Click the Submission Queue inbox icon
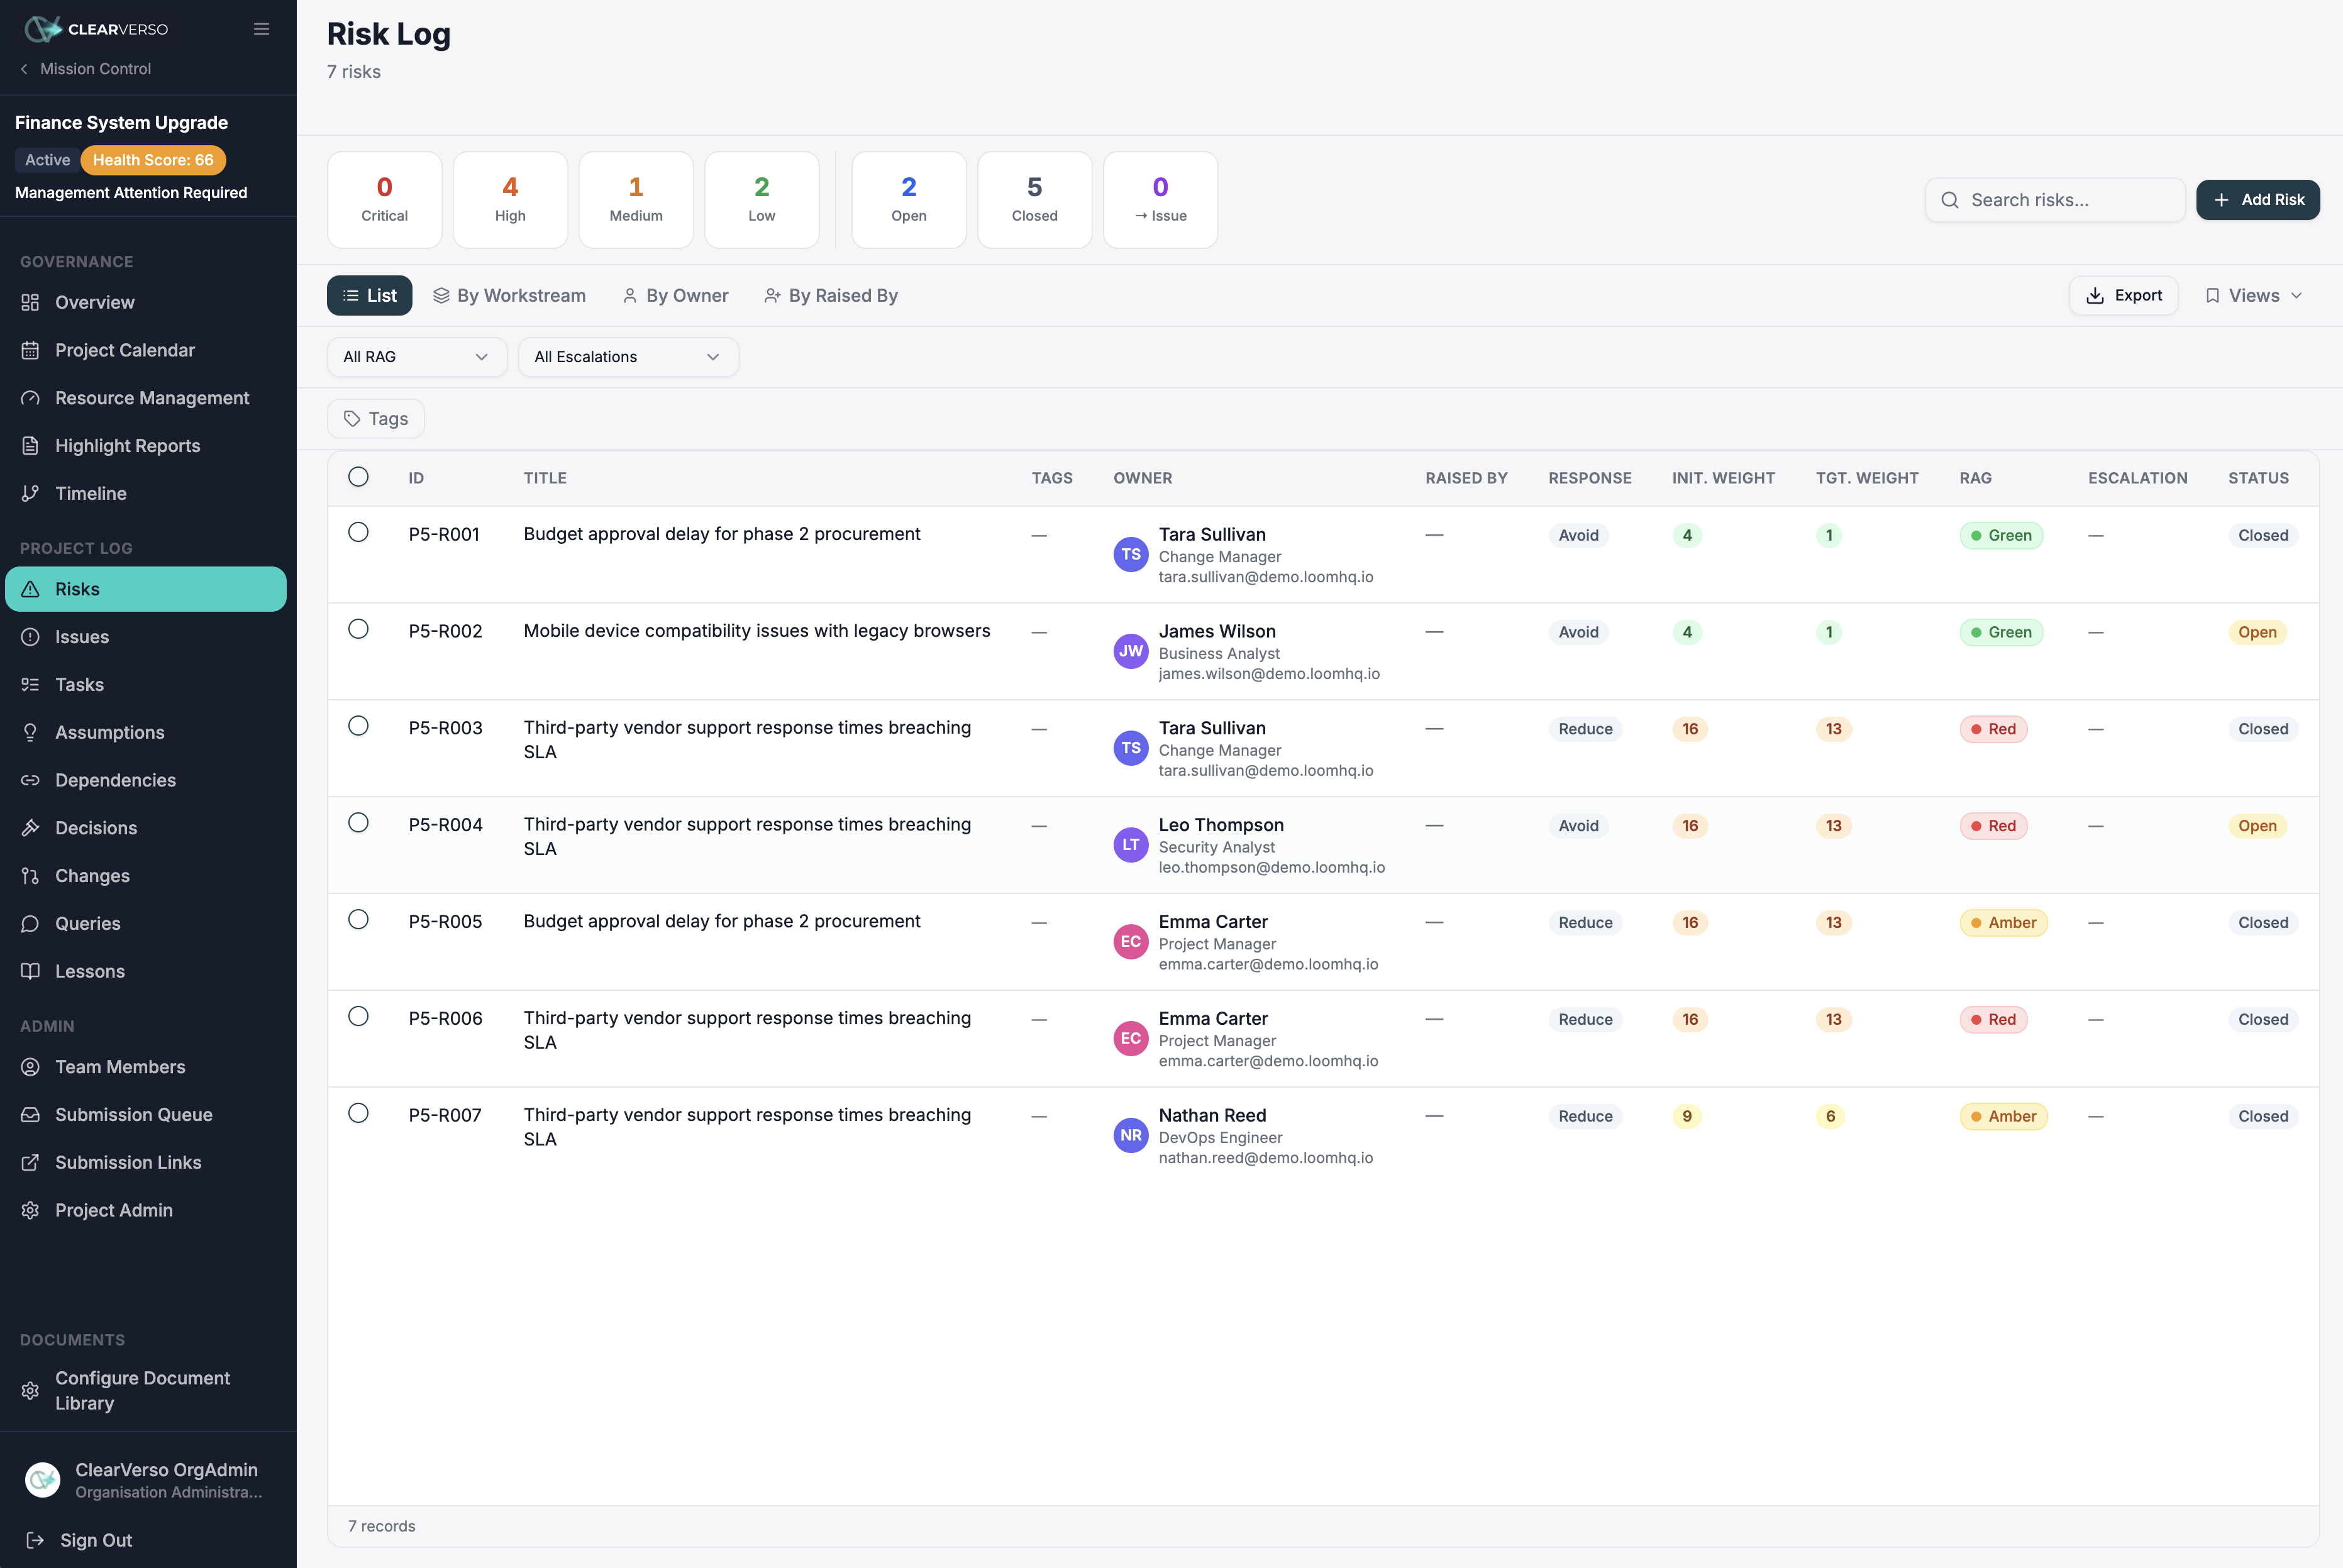The image size is (2343, 1568). click(x=30, y=1115)
